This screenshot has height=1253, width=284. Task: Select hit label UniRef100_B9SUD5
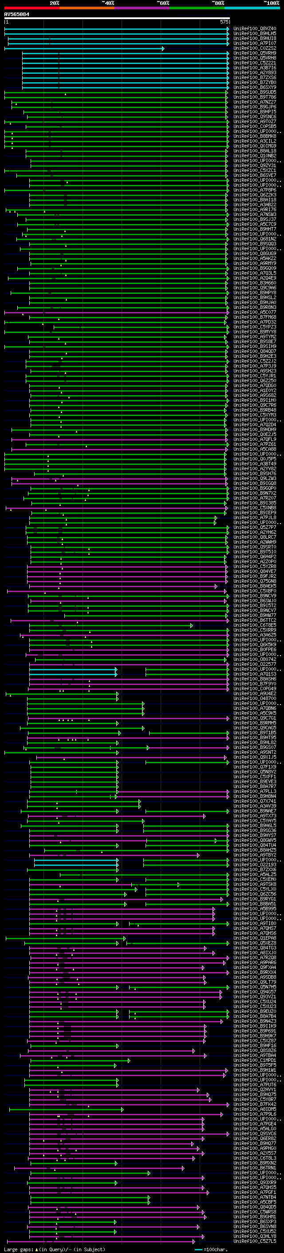point(255,92)
